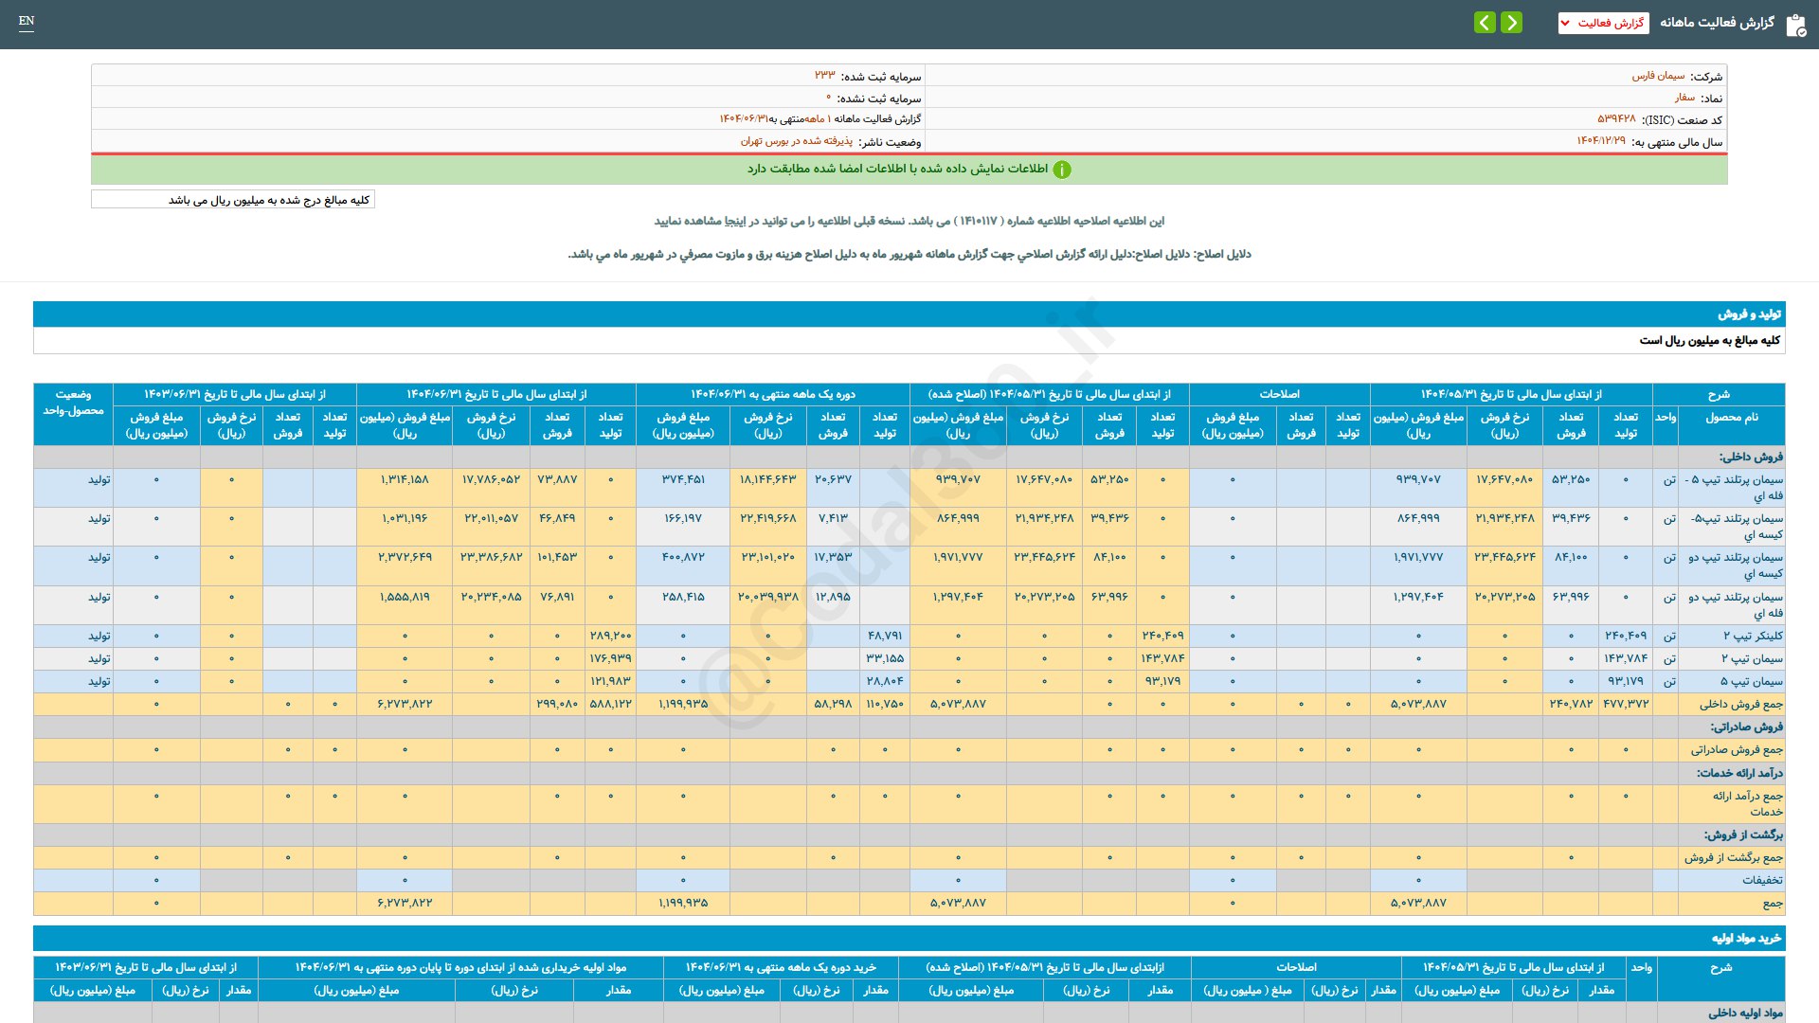Click the خرید مواد اولیه section header
This screenshot has width=1819, height=1023.
point(1746,938)
